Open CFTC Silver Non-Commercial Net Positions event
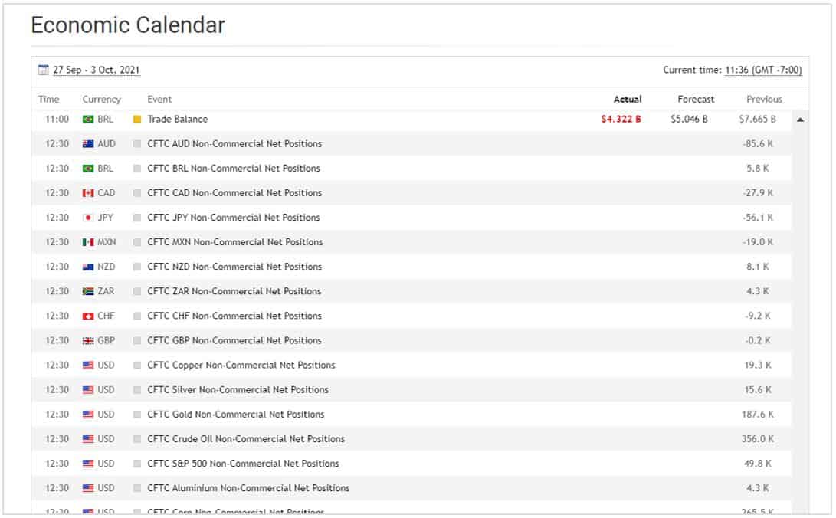The width and height of the screenshot is (836, 518). tap(238, 389)
